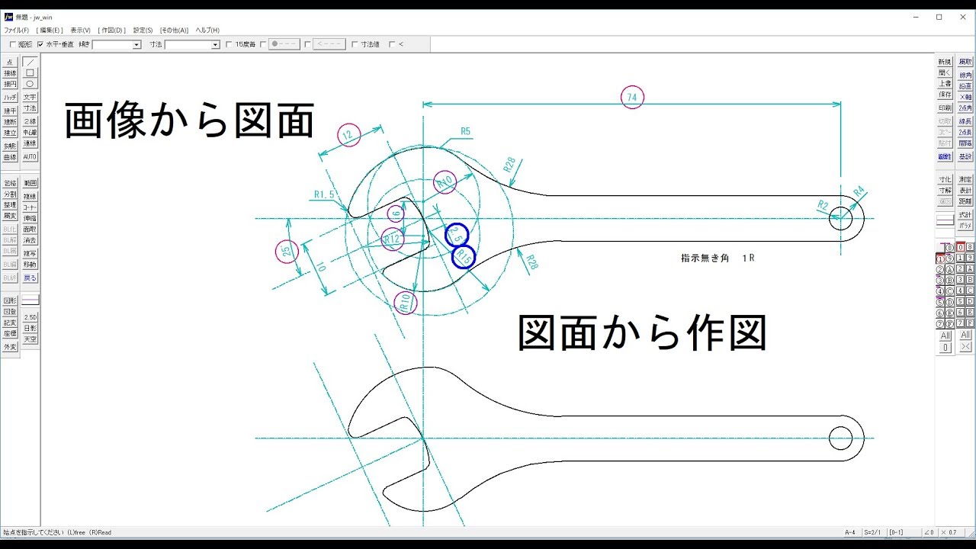
Task: Click the line attribute swatch in right toolbar
Action: (945, 221)
